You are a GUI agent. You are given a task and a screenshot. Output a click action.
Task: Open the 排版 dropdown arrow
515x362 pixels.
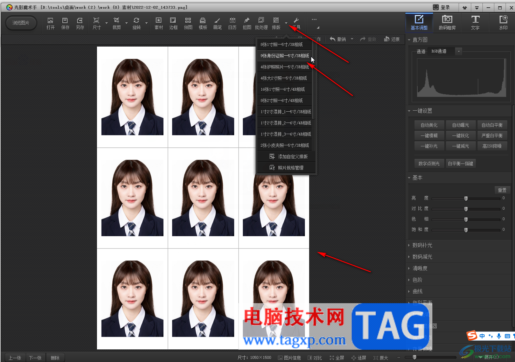click(x=286, y=23)
